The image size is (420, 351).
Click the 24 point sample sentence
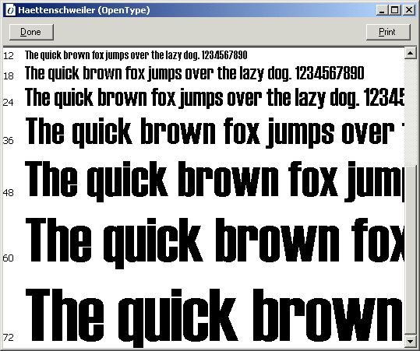(x=214, y=98)
